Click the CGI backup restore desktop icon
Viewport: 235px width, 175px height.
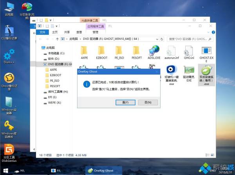point(9,32)
